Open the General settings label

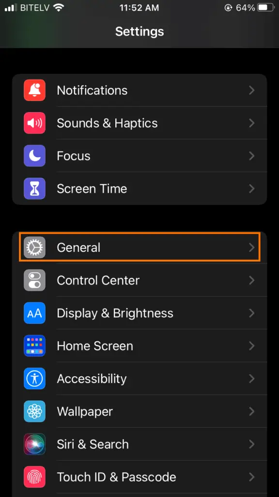coord(78,248)
